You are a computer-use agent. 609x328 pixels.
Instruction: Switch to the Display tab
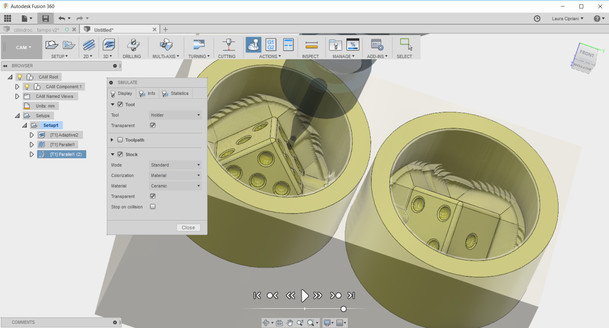(x=122, y=93)
